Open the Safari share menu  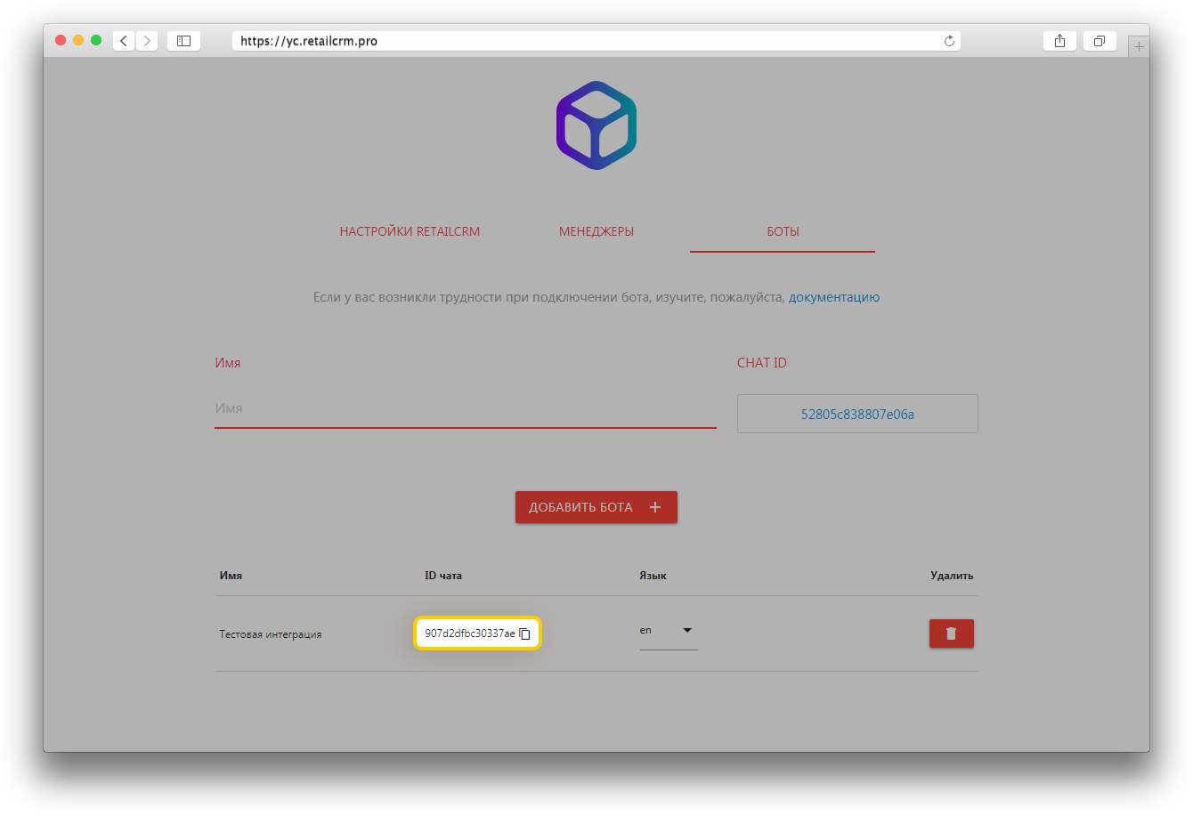(1059, 41)
